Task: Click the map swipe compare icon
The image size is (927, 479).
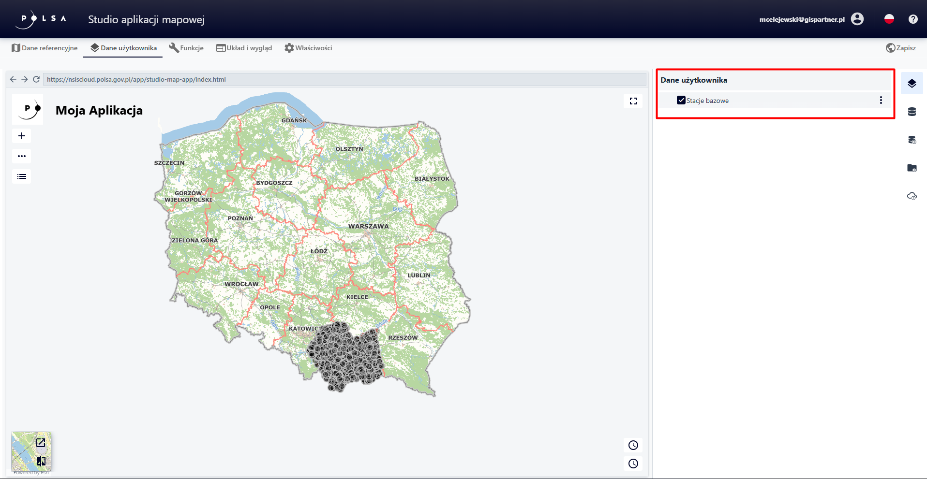Action: point(41,461)
